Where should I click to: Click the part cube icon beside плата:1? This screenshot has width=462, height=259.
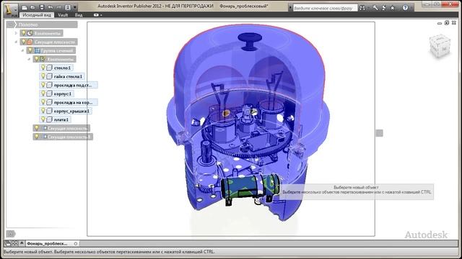pos(50,119)
